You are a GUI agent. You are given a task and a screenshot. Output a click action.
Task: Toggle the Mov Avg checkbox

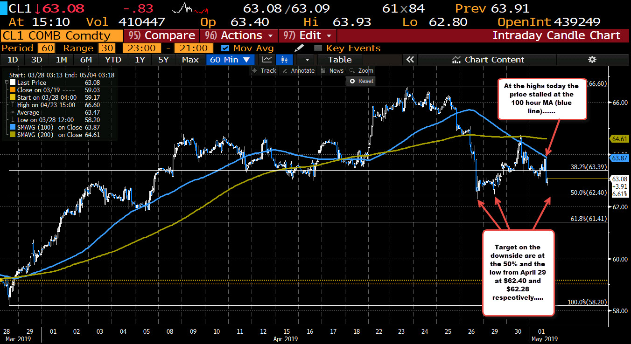tap(225, 48)
